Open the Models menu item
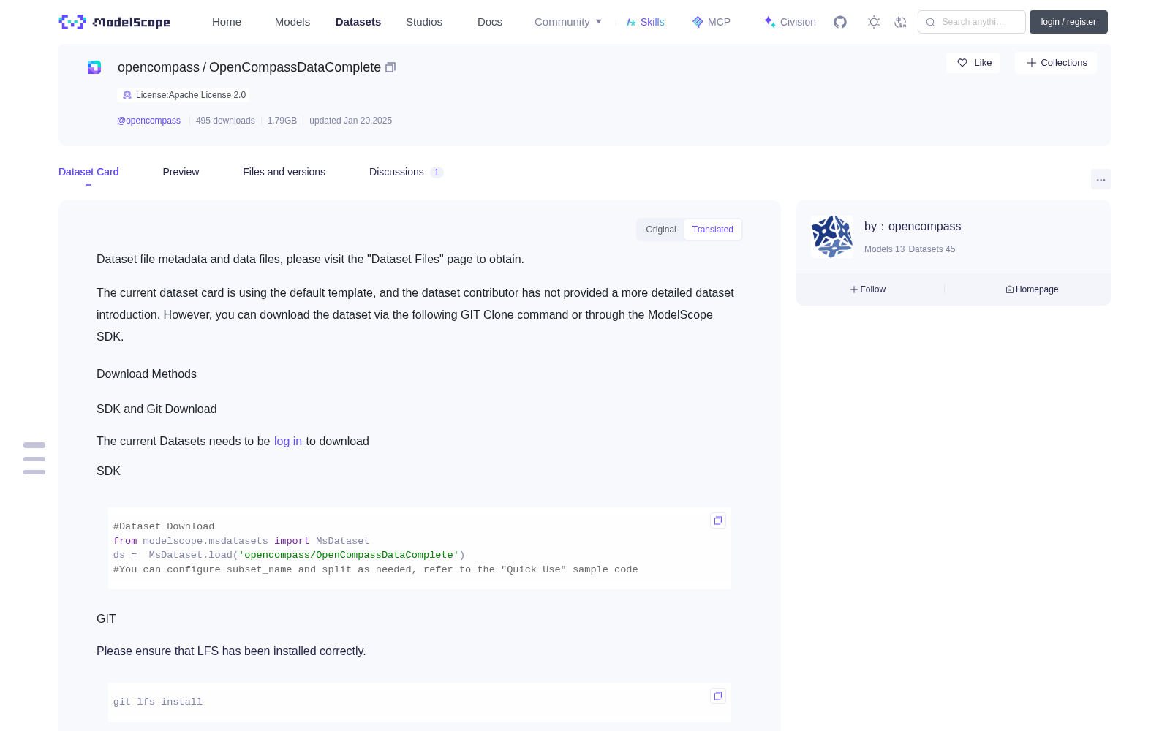The height and width of the screenshot is (731, 1170). click(292, 22)
